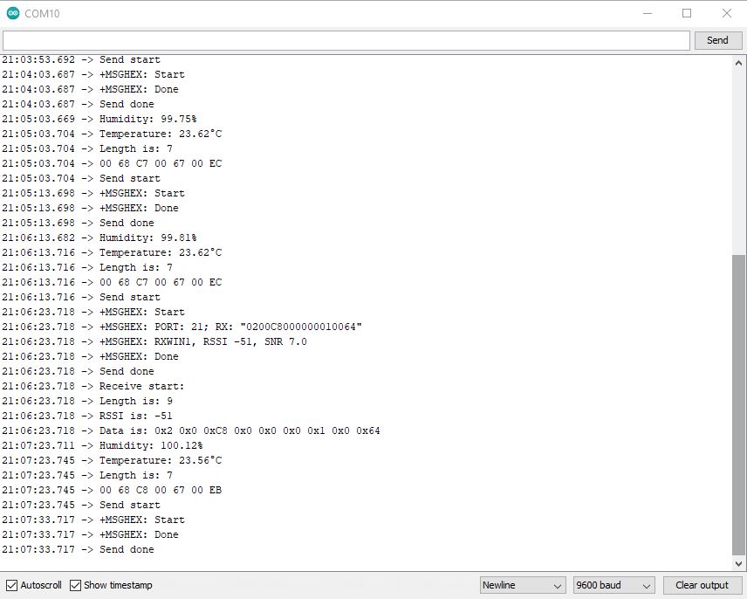Focus the serial message input field

[346, 40]
